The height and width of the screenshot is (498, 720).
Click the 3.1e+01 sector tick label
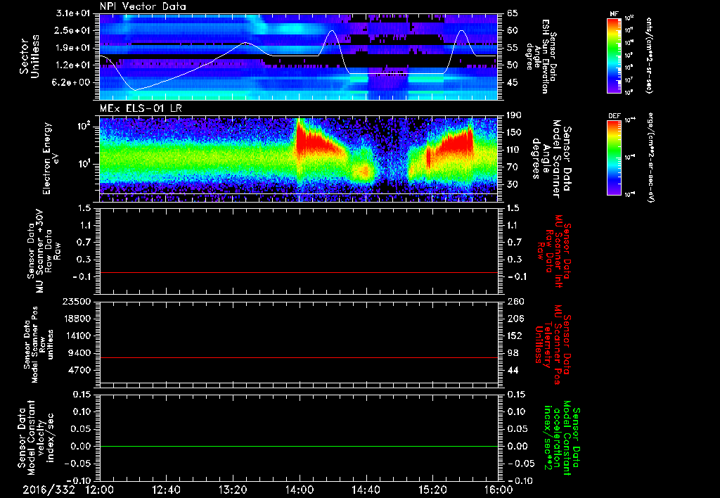click(73, 13)
